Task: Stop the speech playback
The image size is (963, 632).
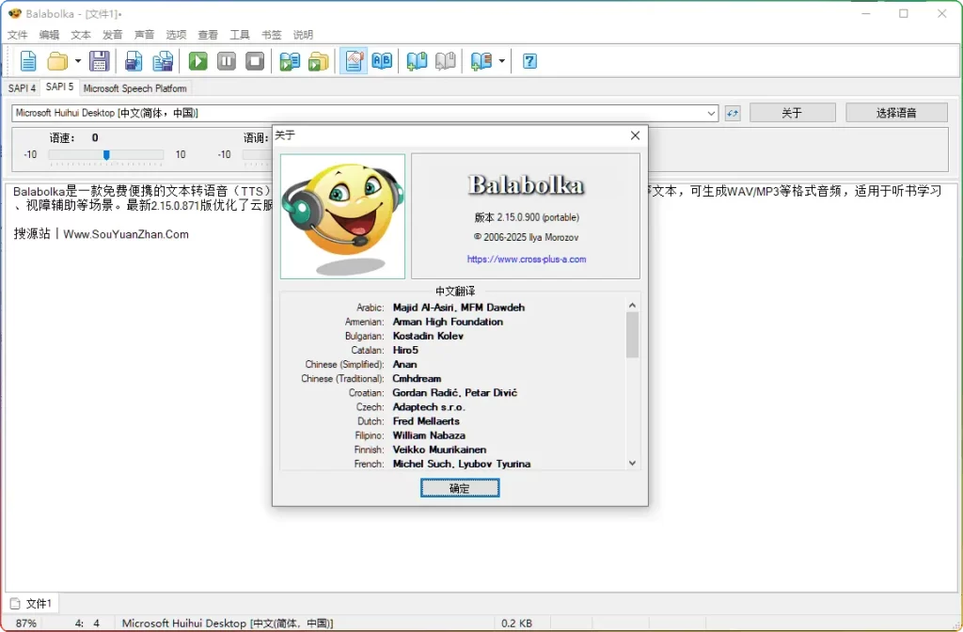Action: pos(255,61)
